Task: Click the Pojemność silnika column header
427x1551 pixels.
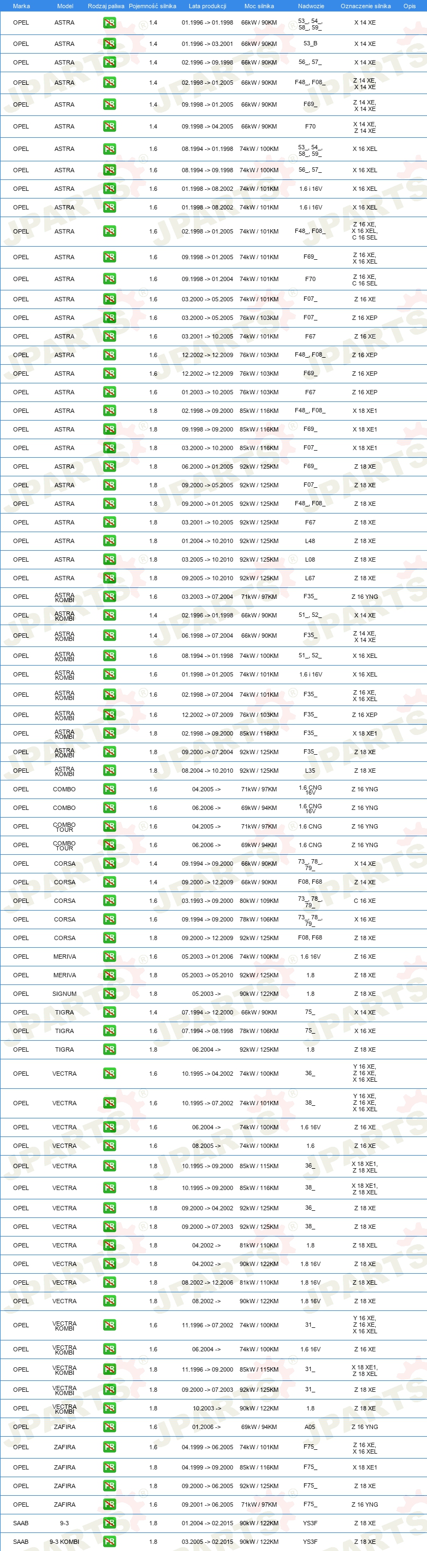Action: point(153,6)
